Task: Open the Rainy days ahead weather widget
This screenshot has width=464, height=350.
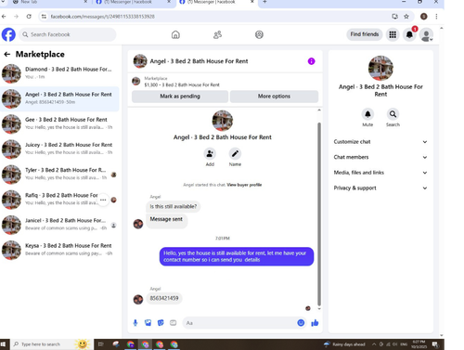Action: (x=345, y=344)
